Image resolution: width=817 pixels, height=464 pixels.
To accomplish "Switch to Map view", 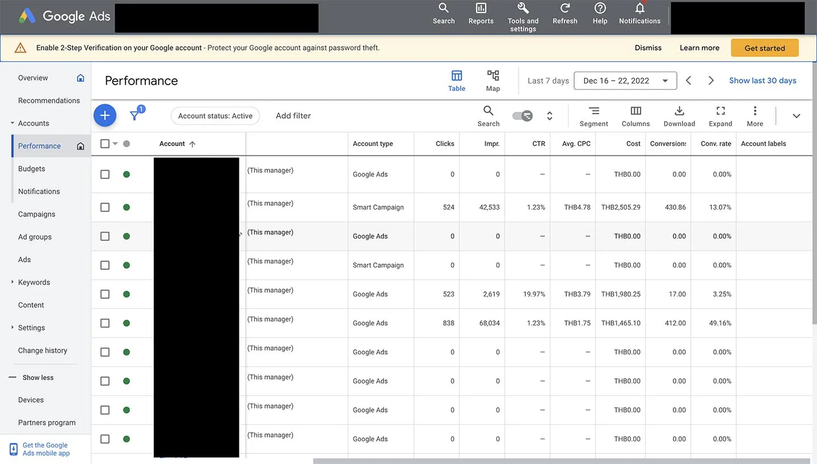I will coord(492,80).
